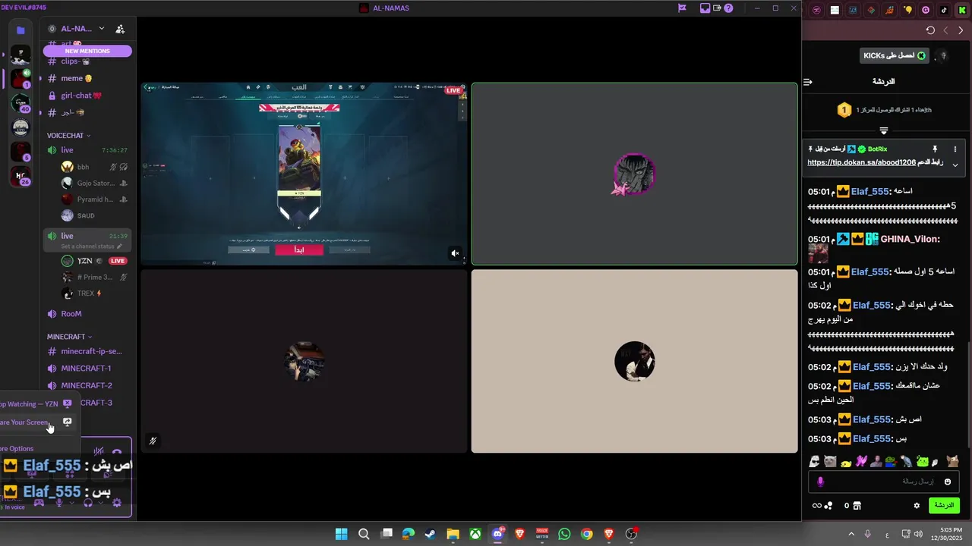Open the TikTok tab icon in browser sidebar

944,10
